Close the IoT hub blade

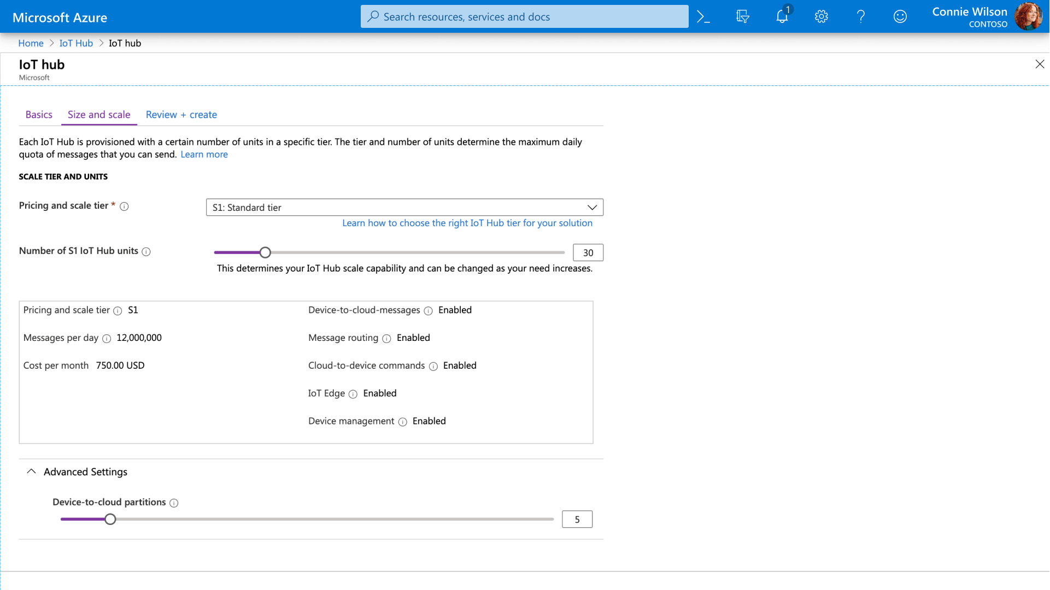[x=1040, y=64]
